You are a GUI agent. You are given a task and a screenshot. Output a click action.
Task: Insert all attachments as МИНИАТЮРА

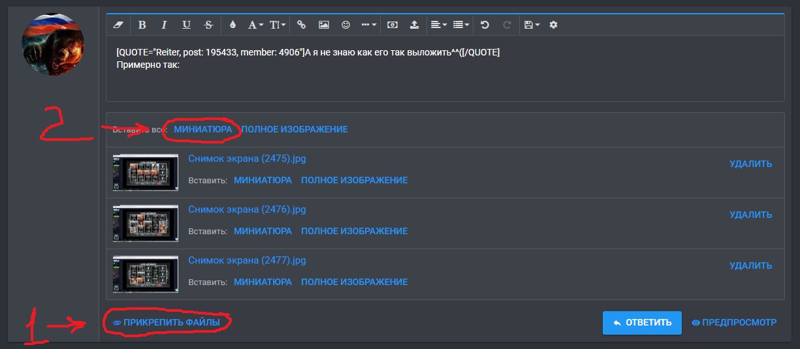click(x=202, y=129)
